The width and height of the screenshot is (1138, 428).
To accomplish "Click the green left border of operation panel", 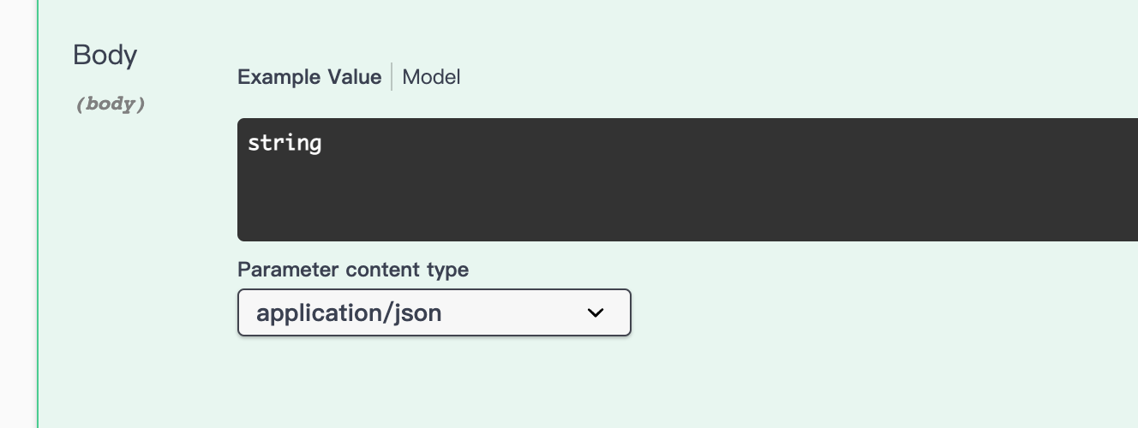I will click(38, 214).
